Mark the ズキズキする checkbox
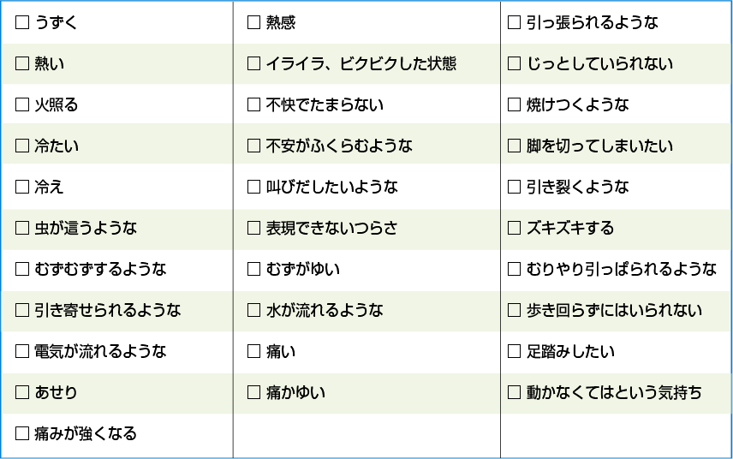The height and width of the screenshot is (459, 733). click(x=515, y=229)
